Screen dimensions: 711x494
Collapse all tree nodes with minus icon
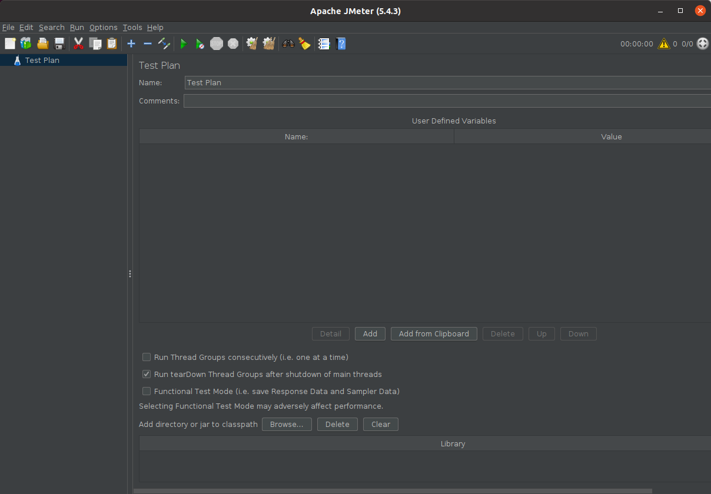tap(148, 44)
